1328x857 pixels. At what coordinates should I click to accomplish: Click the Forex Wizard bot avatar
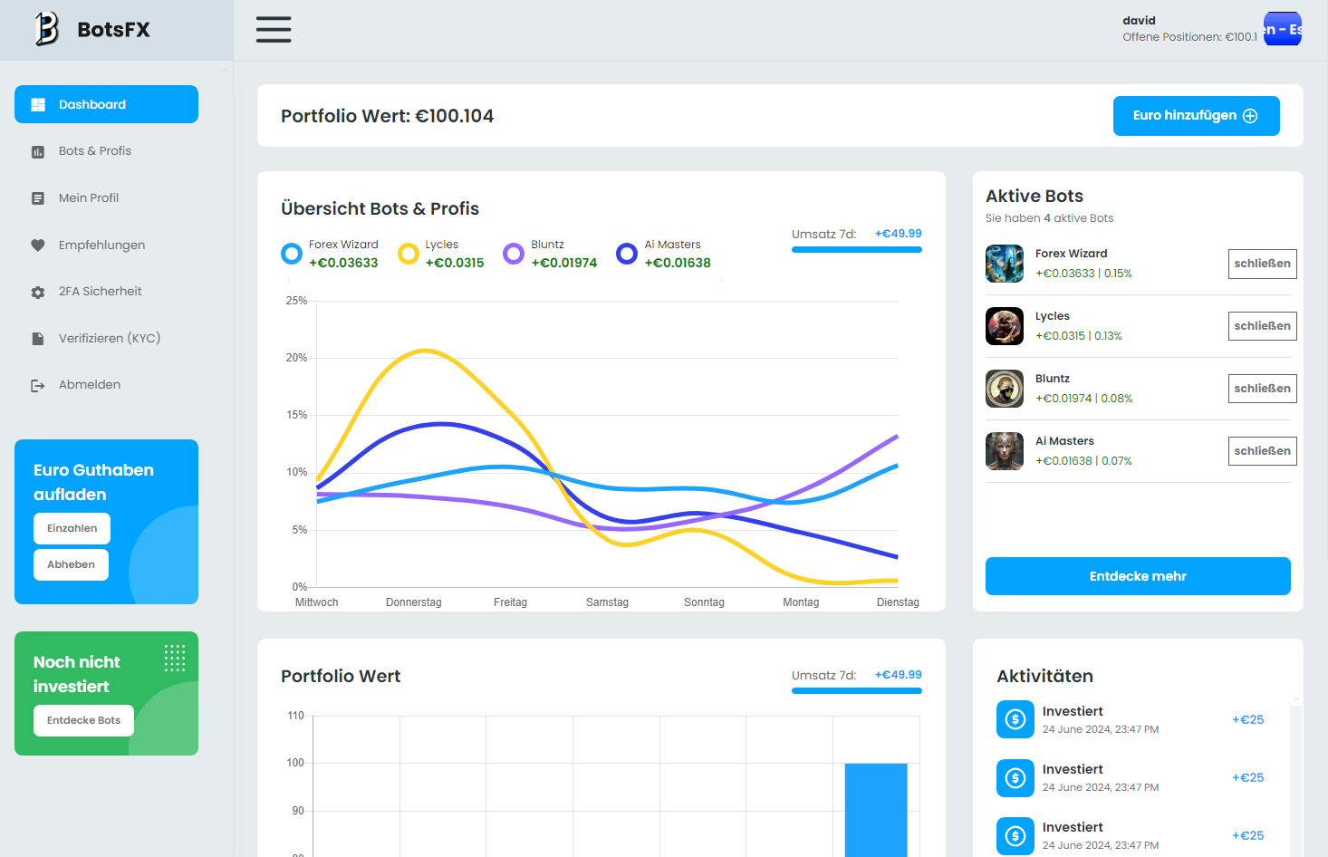click(x=1005, y=264)
